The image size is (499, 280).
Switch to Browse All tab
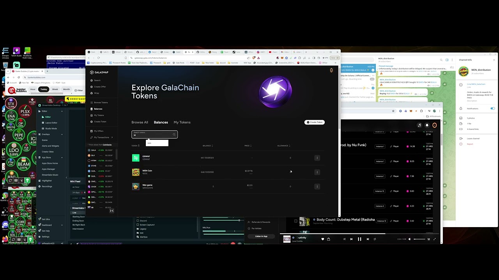pyautogui.click(x=140, y=122)
